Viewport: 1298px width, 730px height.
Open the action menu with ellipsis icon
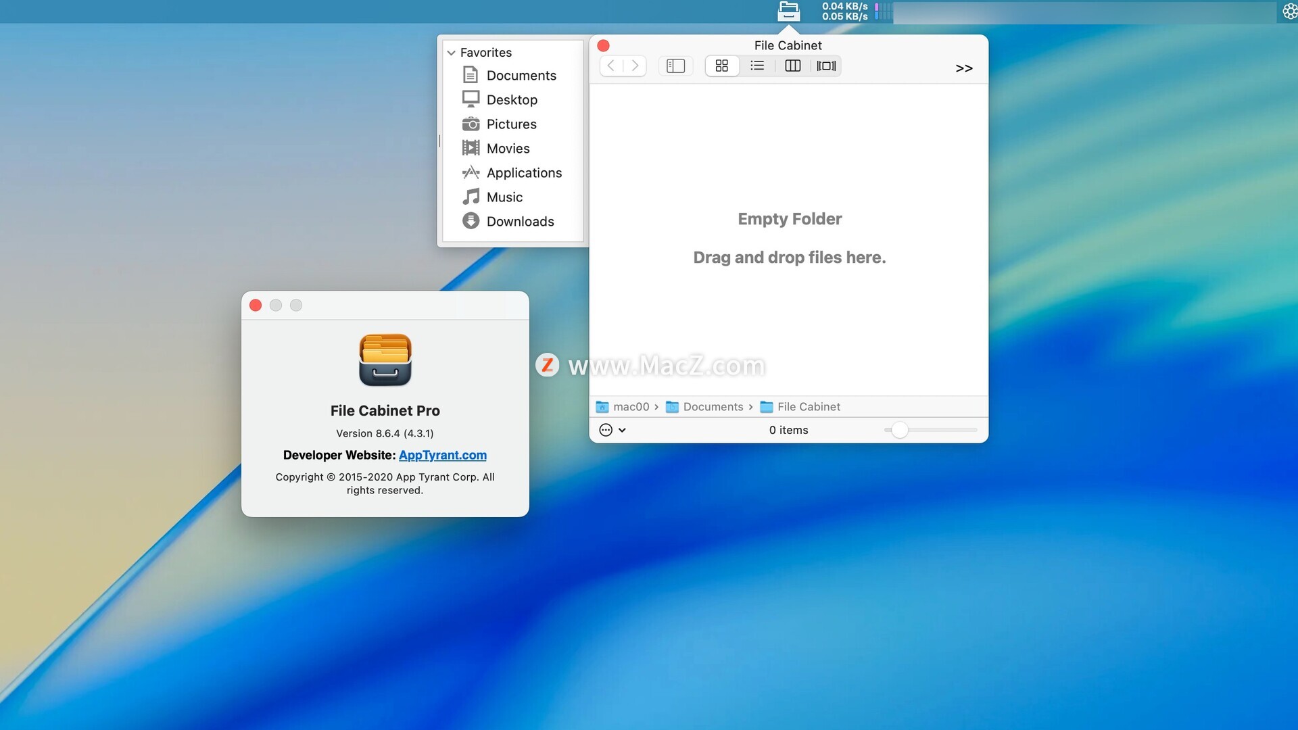point(606,430)
